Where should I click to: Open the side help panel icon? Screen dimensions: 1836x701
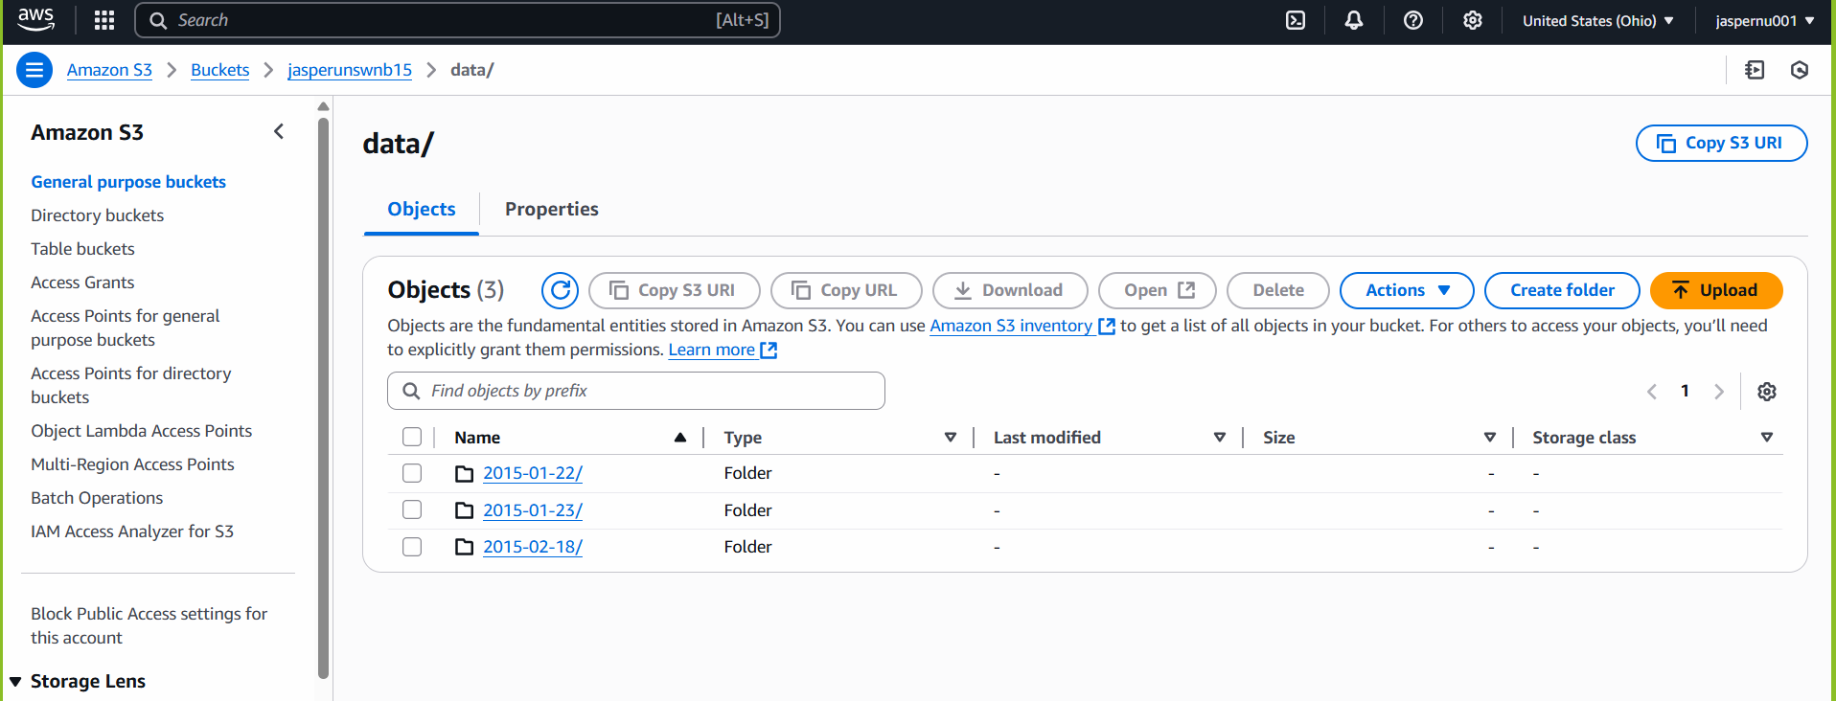[x=1756, y=70]
